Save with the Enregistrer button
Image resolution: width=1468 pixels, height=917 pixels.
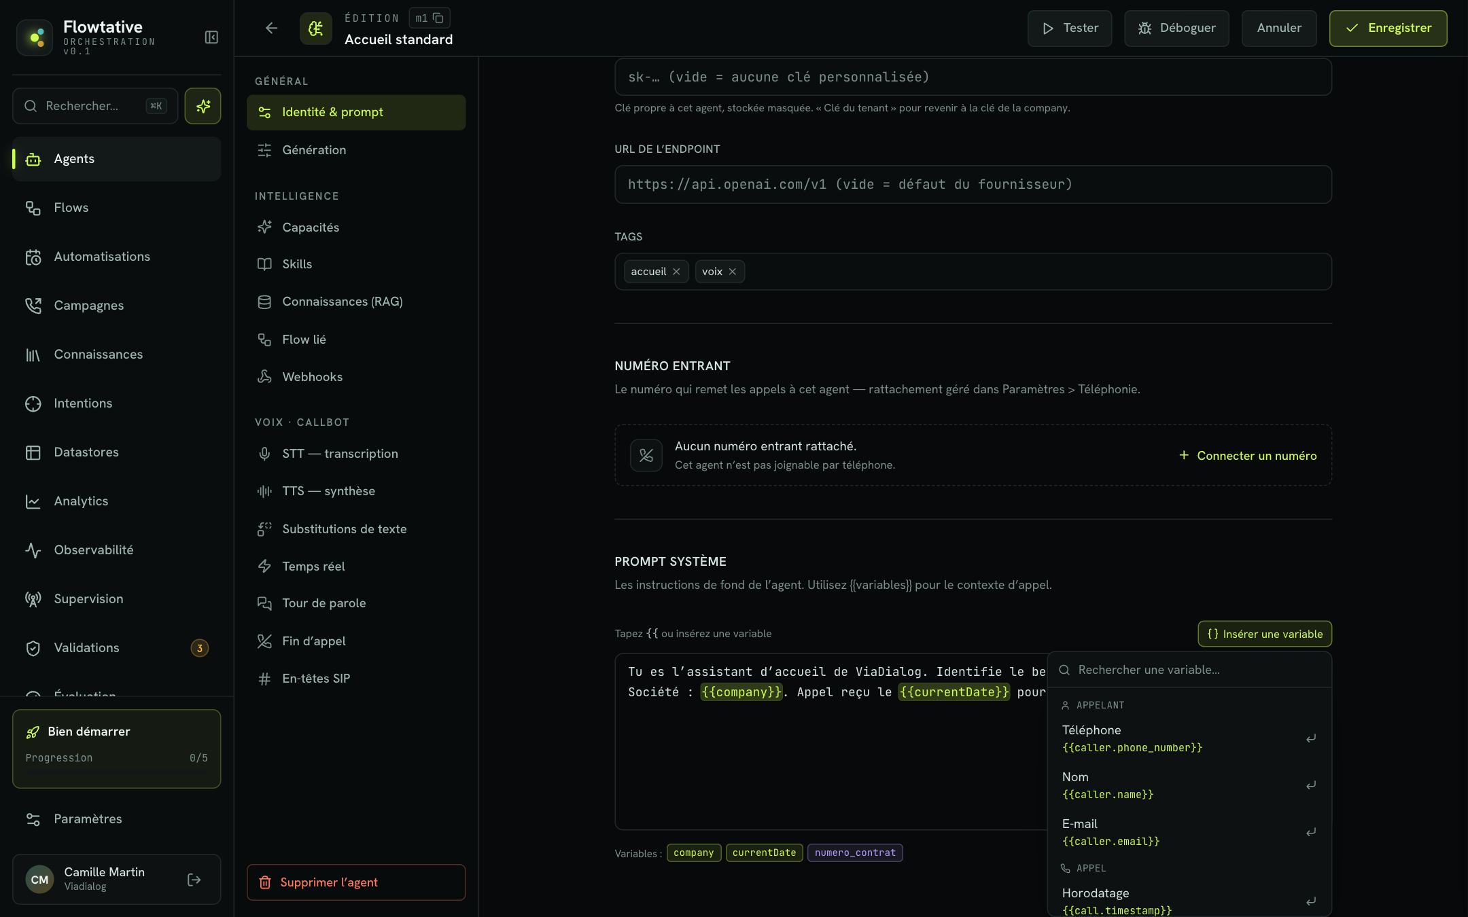point(1388,29)
